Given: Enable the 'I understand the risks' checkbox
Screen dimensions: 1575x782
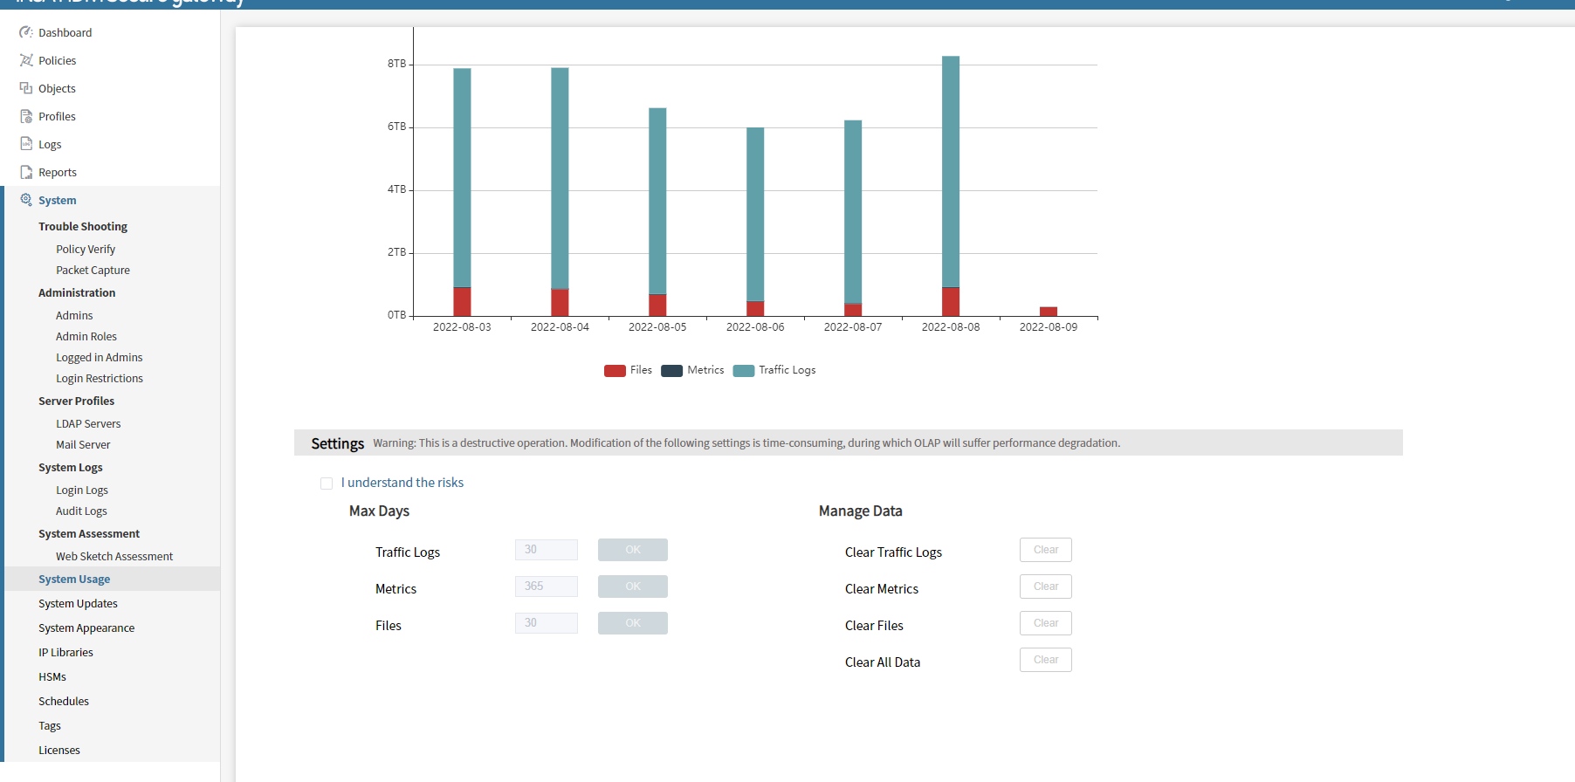Looking at the screenshot, I should coord(327,484).
